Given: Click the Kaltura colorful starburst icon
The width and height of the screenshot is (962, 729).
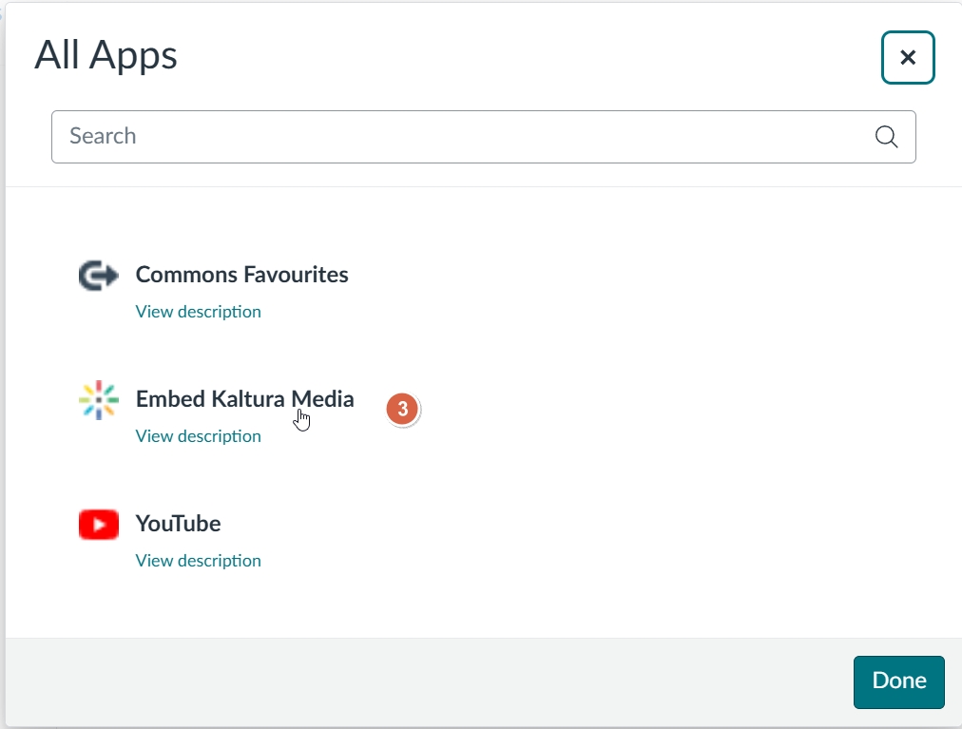Looking at the screenshot, I should tap(98, 400).
